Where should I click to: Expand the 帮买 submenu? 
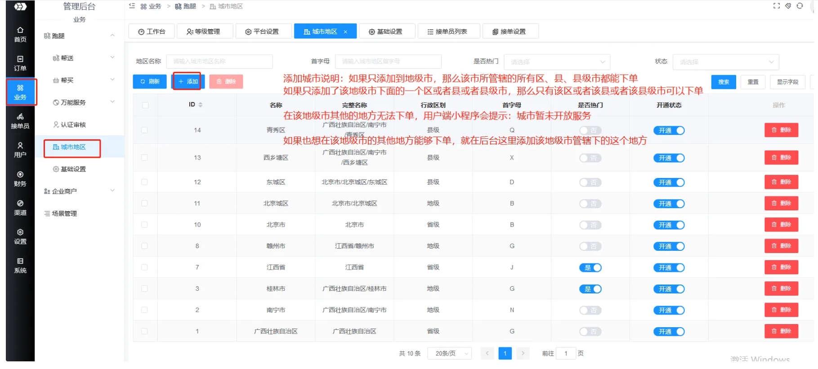point(112,80)
